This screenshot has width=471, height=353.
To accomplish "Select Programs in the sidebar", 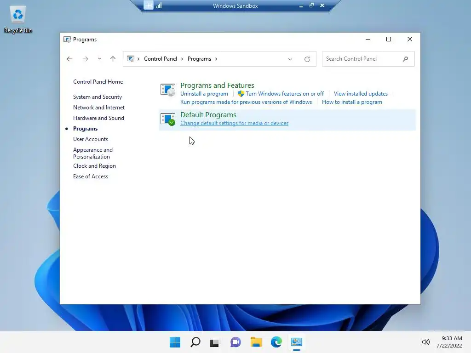I will [x=85, y=129].
